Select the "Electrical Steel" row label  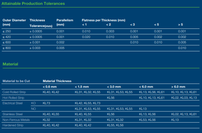coord(13,103)
